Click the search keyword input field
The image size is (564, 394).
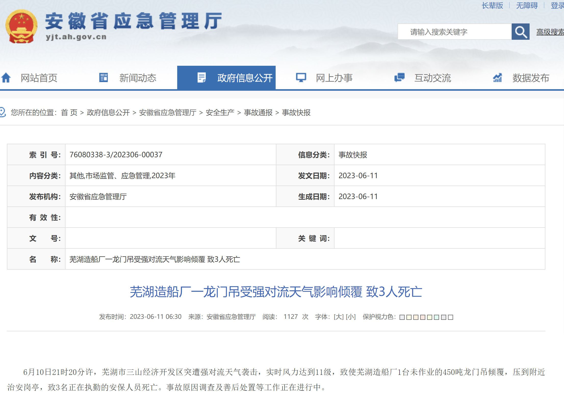454,32
